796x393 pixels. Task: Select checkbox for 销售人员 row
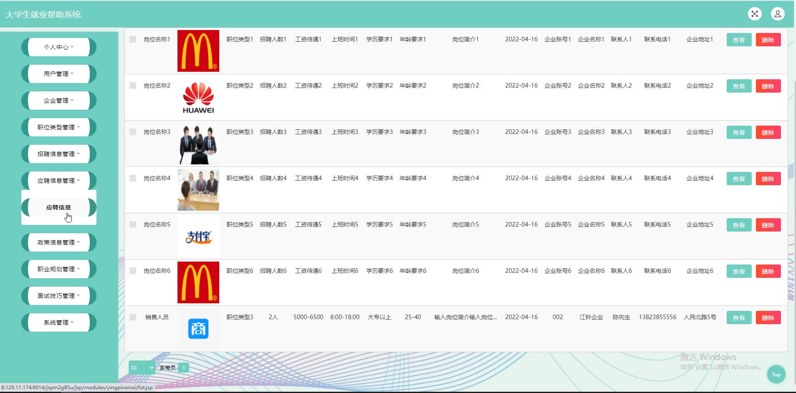click(x=133, y=317)
